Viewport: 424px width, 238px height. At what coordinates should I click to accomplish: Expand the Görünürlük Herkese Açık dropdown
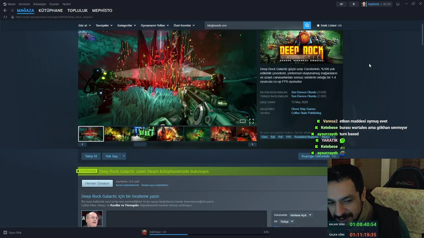pyautogui.click(x=300, y=215)
